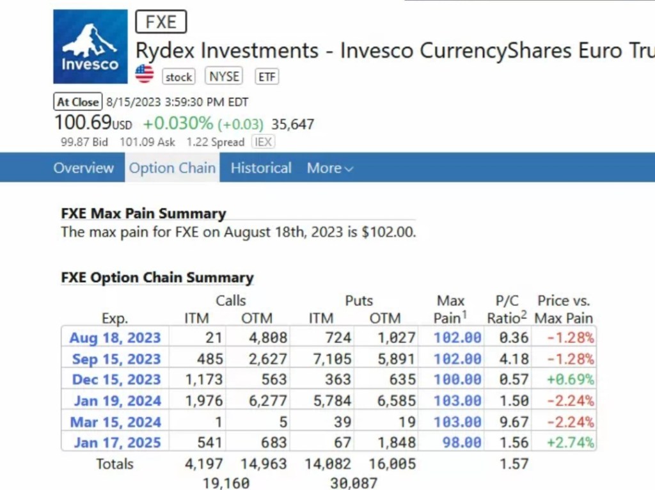This screenshot has height=490, width=655.
Task: Click the At Close status badge
Action: click(77, 102)
